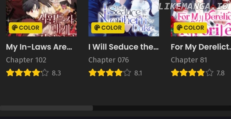The width and height of the screenshot is (231, 119).
Task: Click the COLOR badge on My In-Laws cover
Action: pyautogui.click(x=25, y=28)
